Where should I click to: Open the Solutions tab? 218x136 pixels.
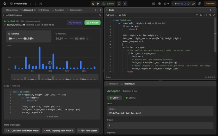tap(58, 10)
